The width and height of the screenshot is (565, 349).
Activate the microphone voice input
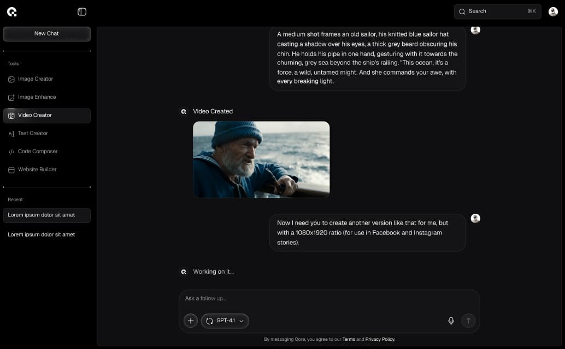[x=451, y=321]
